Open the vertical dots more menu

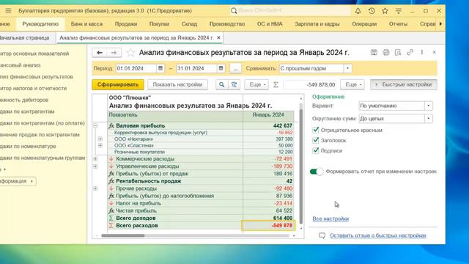pyautogui.click(x=422, y=52)
